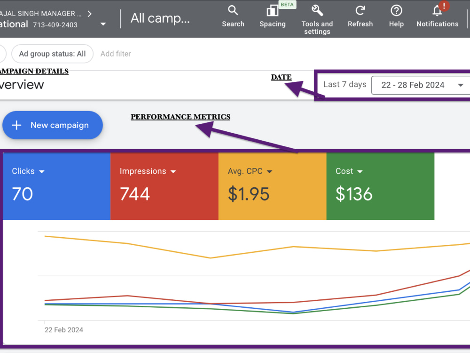
Task: Click the 22 Feb 2024 chart axis marker
Action: (64, 330)
